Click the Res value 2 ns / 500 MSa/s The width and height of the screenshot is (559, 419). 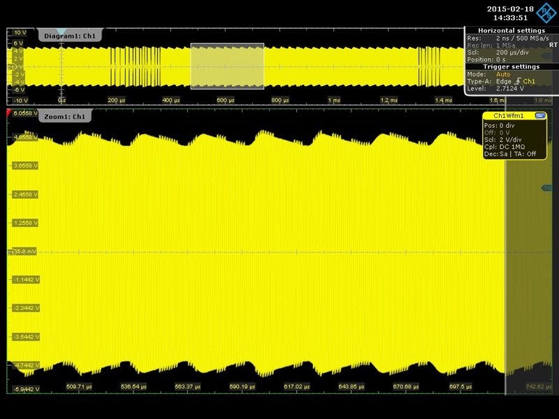tap(522, 38)
